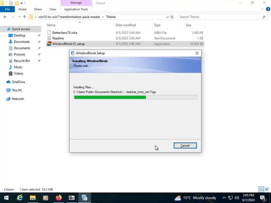
Task: Click the forward navigation arrow
Action: point(13,17)
